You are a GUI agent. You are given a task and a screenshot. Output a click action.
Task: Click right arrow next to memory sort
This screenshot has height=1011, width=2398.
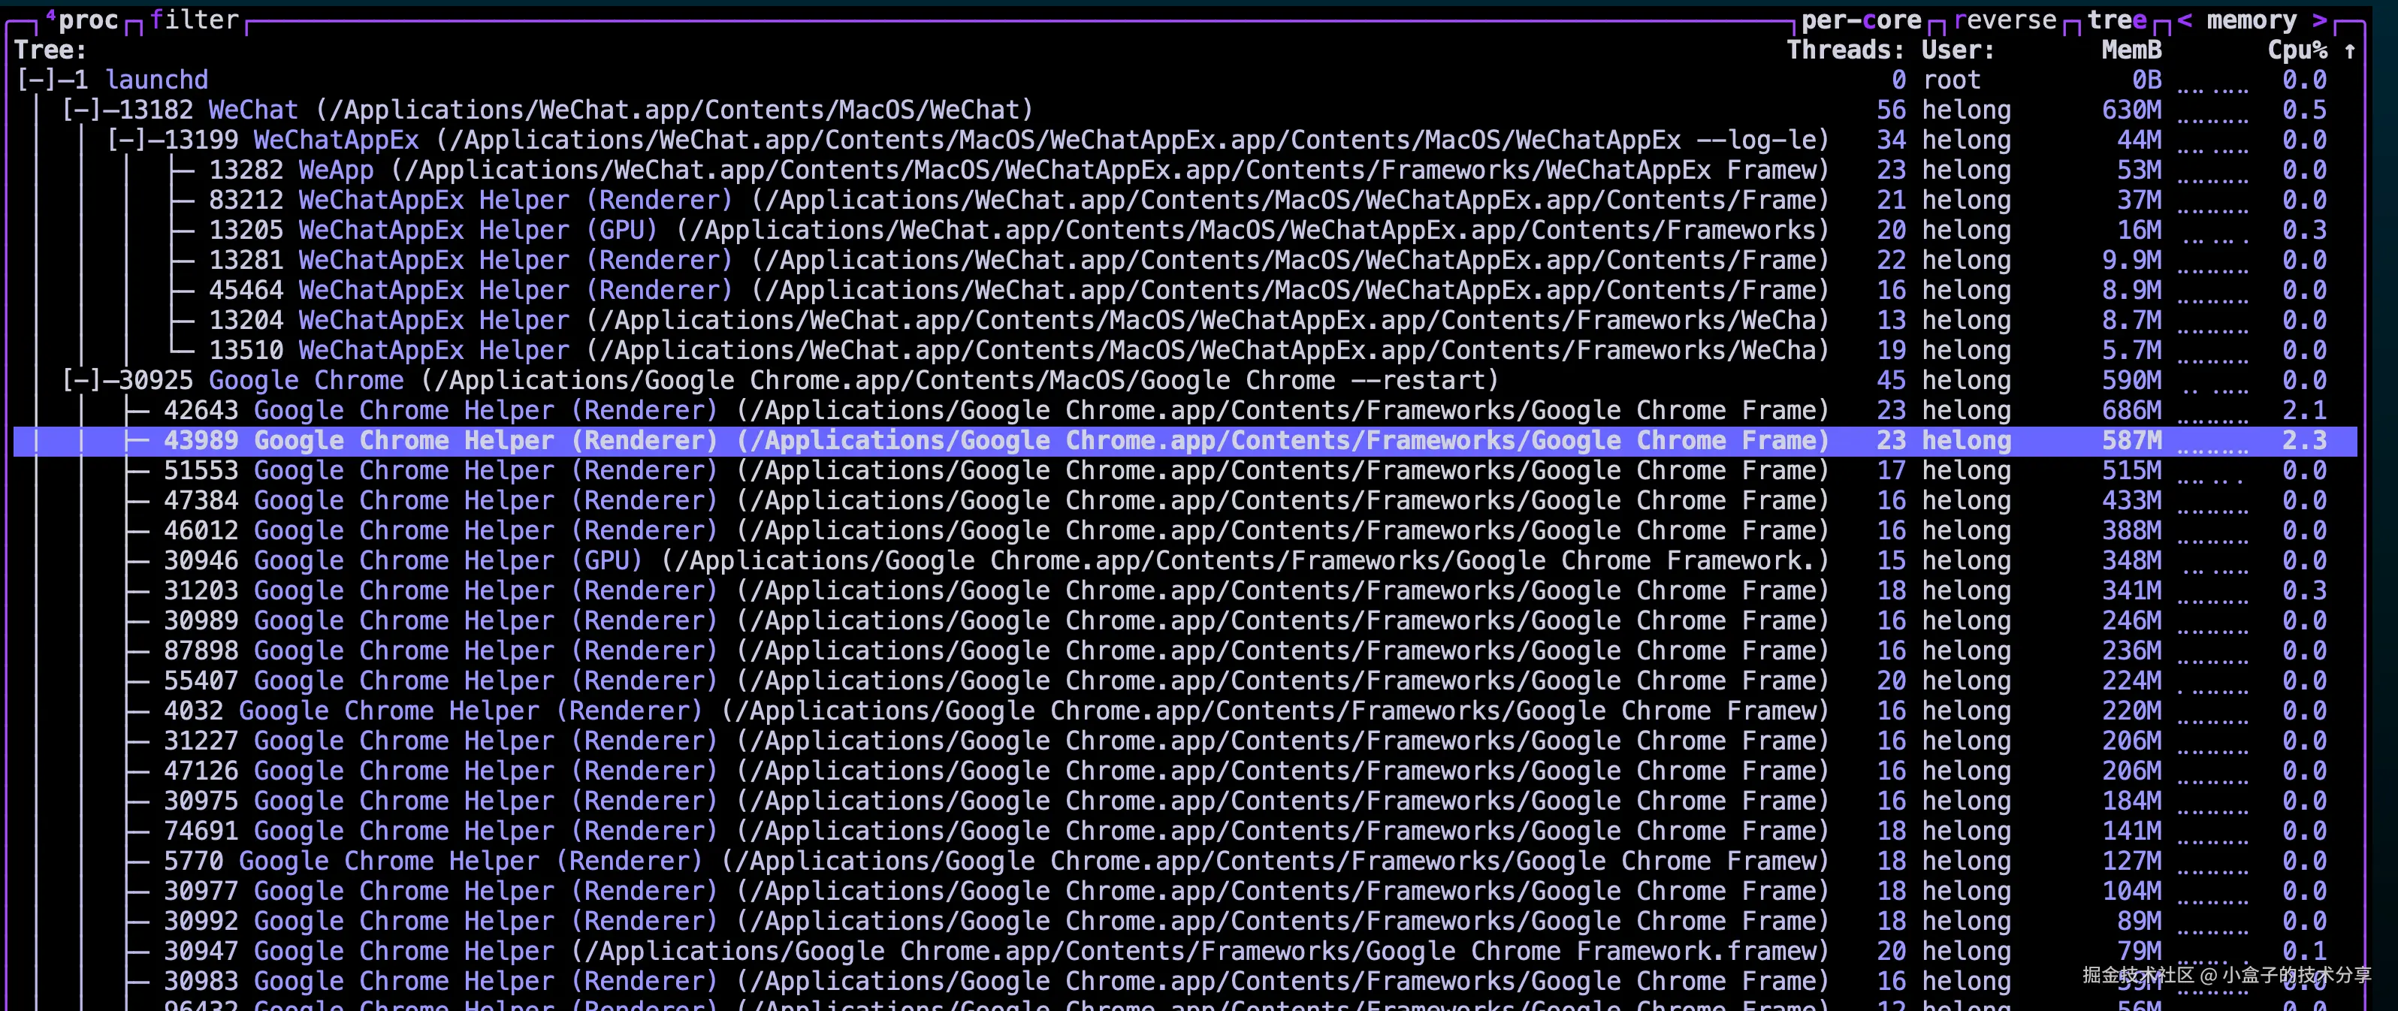coord(2320,20)
